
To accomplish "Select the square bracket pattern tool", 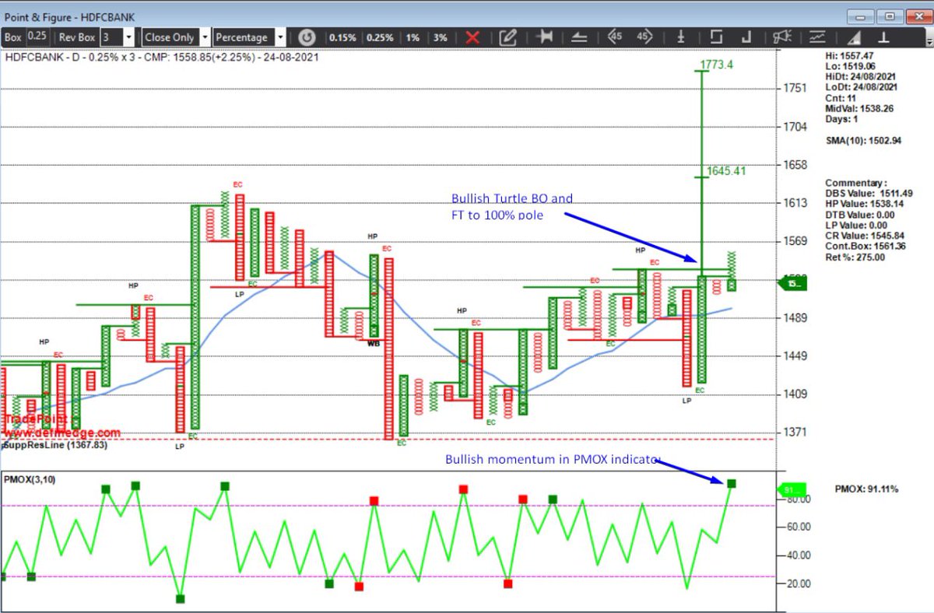I will (715, 37).
